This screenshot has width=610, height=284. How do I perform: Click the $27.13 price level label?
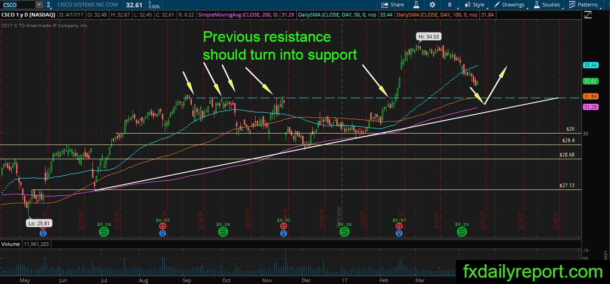[x=567, y=186]
